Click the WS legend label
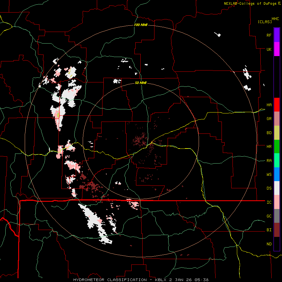The image size is (282, 282). coord(269,175)
